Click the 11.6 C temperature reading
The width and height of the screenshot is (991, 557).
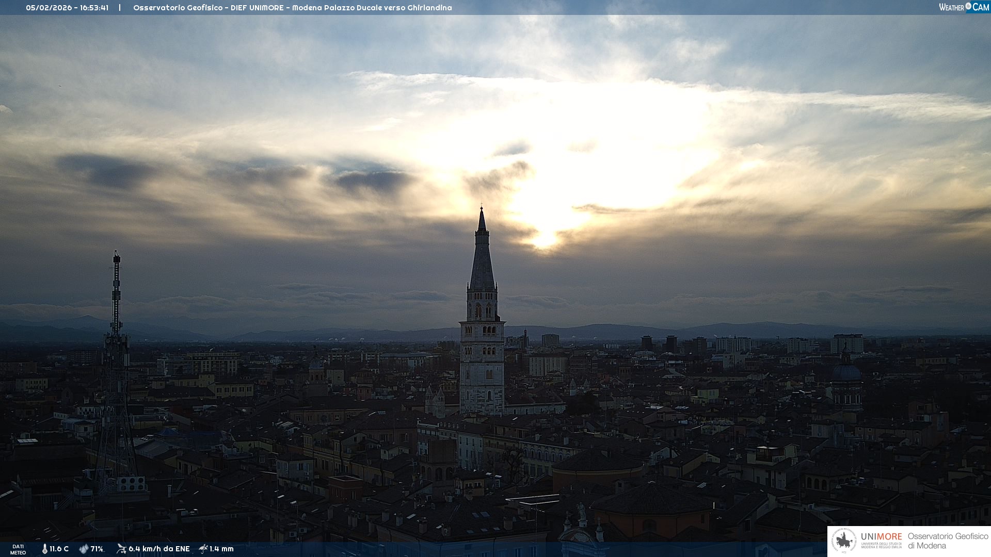59,549
